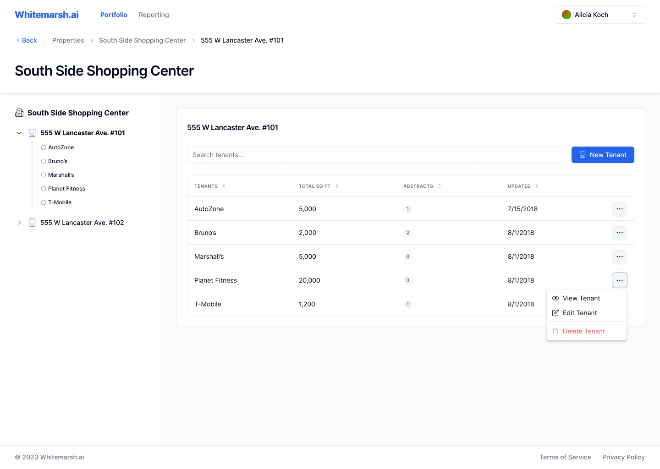Open the Alicia Koch account dropdown

[x=599, y=15]
